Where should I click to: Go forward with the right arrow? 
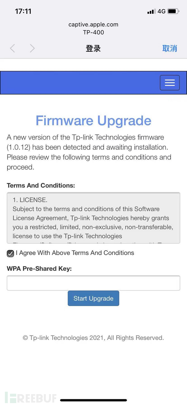[x=32, y=48]
